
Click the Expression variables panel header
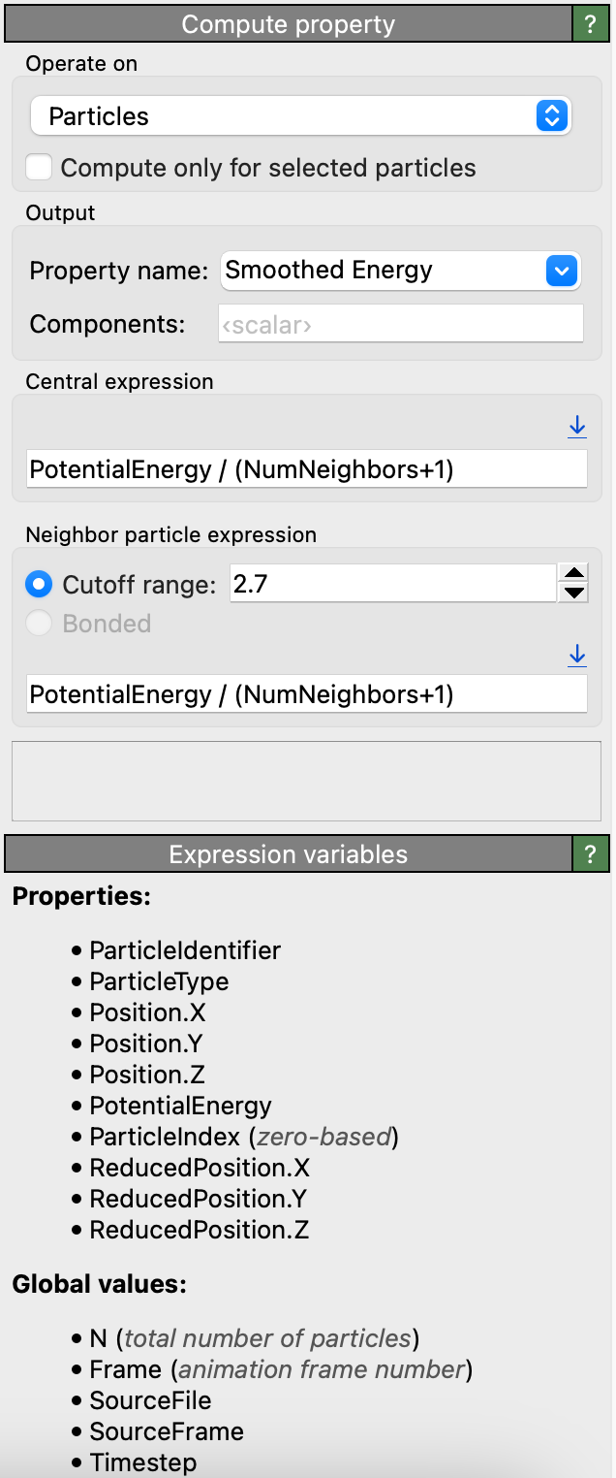[288, 854]
